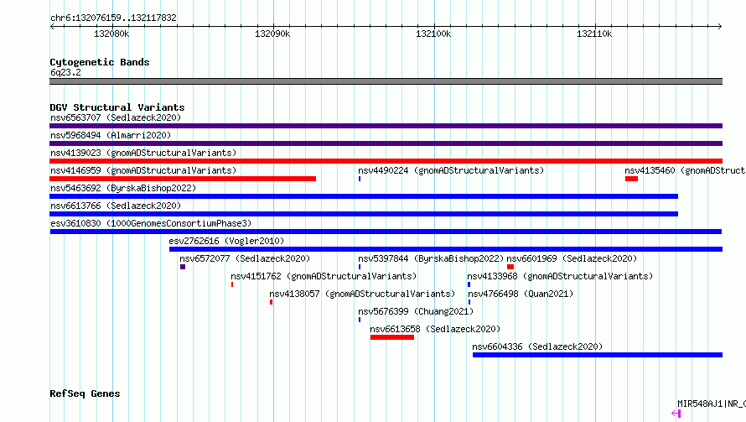Click the nsv4766498 Quan2021 blue marker

point(469,302)
